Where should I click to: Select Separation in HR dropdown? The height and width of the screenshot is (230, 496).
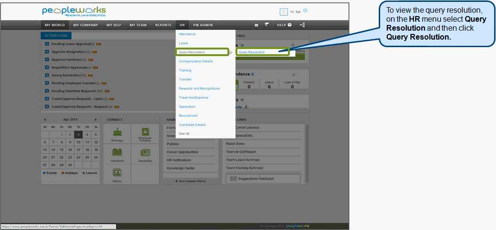click(187, 107)
